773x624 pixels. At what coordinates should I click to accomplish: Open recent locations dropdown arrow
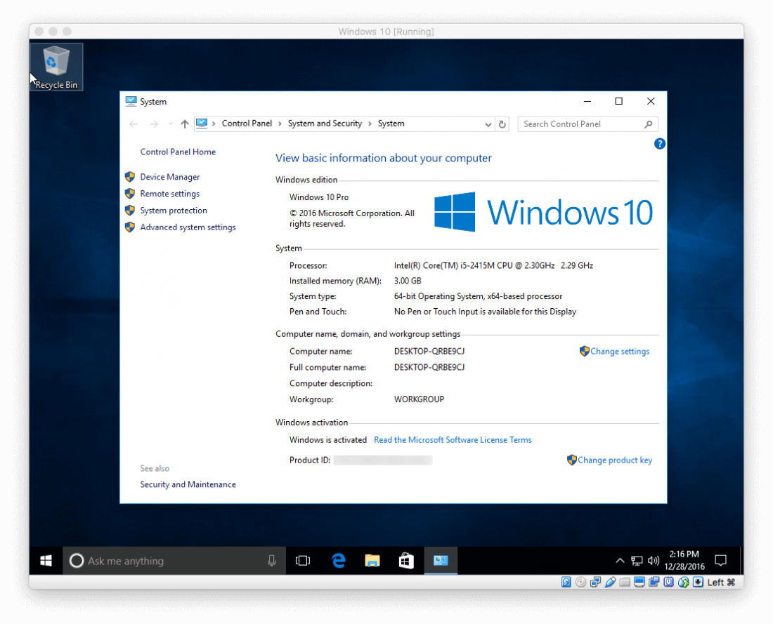point(170,124)
